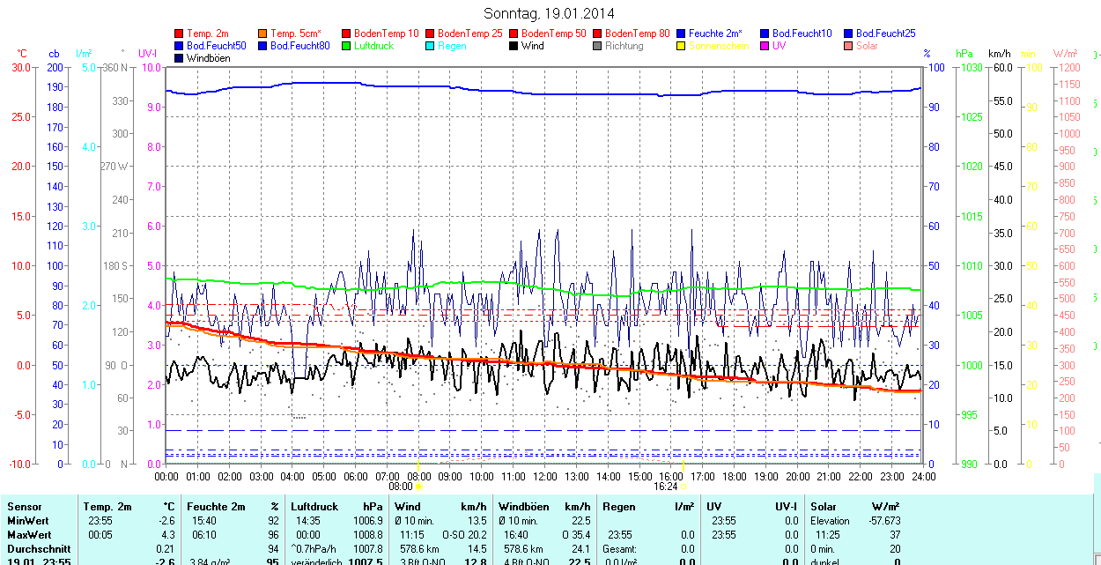Toggle the Sonnenschein series in legend
Viewport: 1101px width, 565px height.
click(719, 46)
